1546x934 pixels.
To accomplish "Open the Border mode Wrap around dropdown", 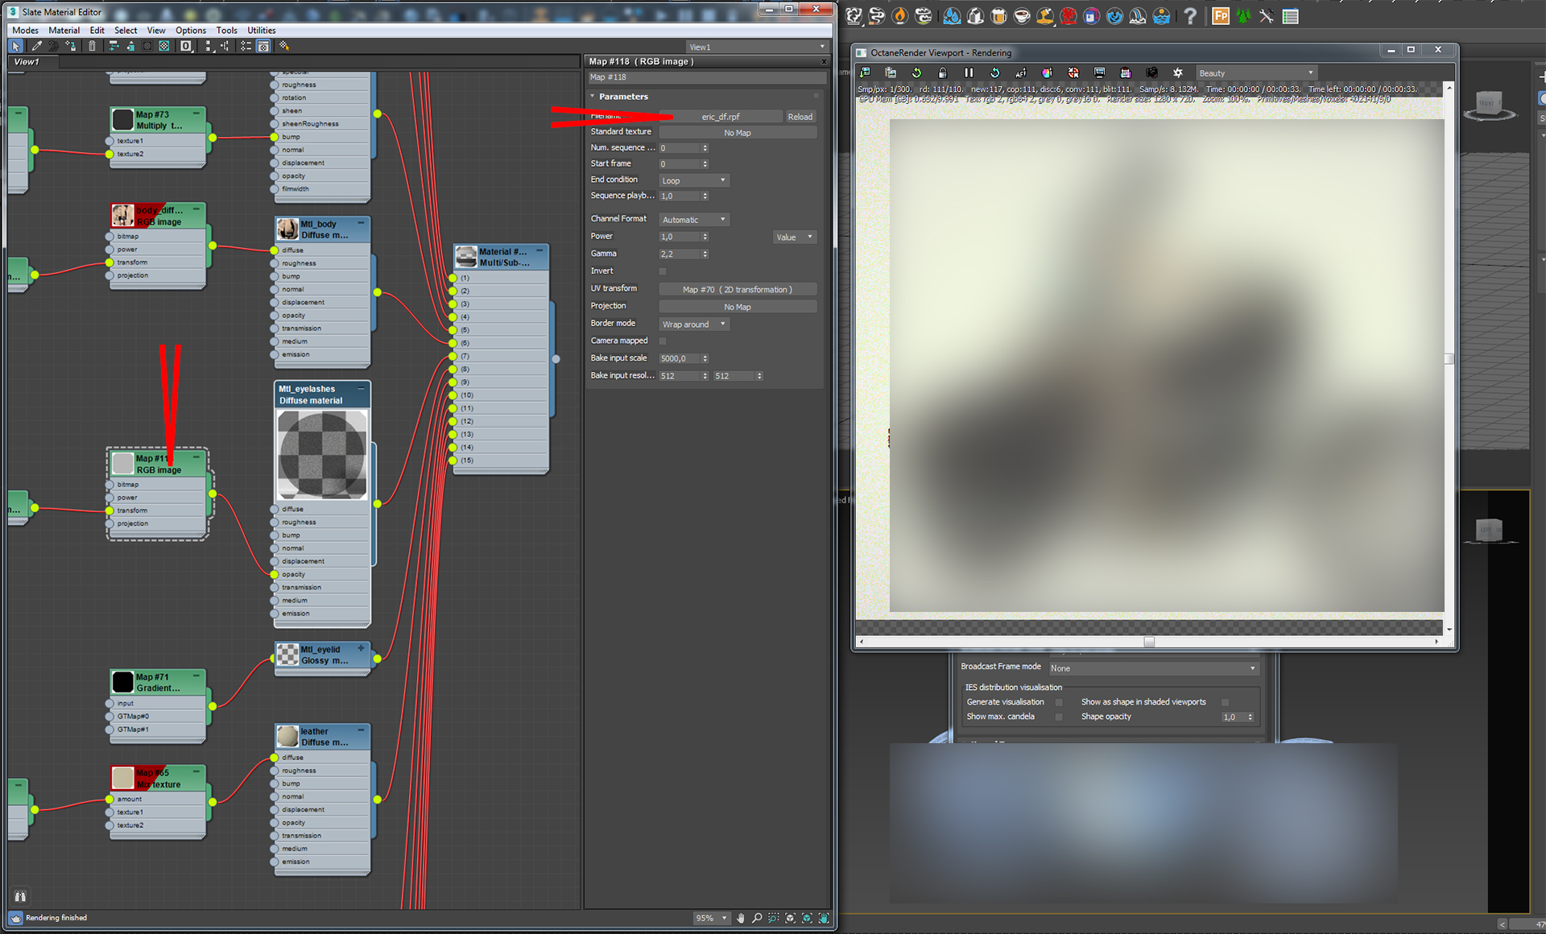I will (694, 324).
